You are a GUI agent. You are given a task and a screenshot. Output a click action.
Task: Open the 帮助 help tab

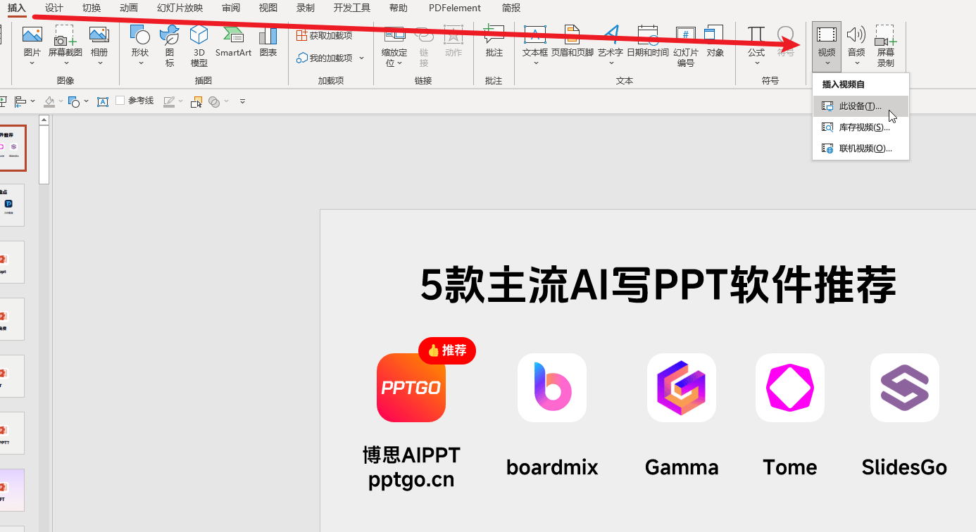[x=399, y=8]
